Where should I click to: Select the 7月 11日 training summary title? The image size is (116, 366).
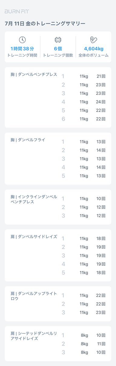pos(45,23)
